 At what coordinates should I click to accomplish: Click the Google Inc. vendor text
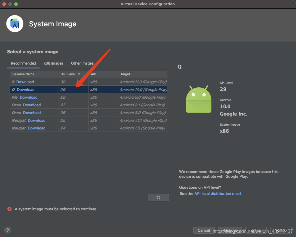233,114
